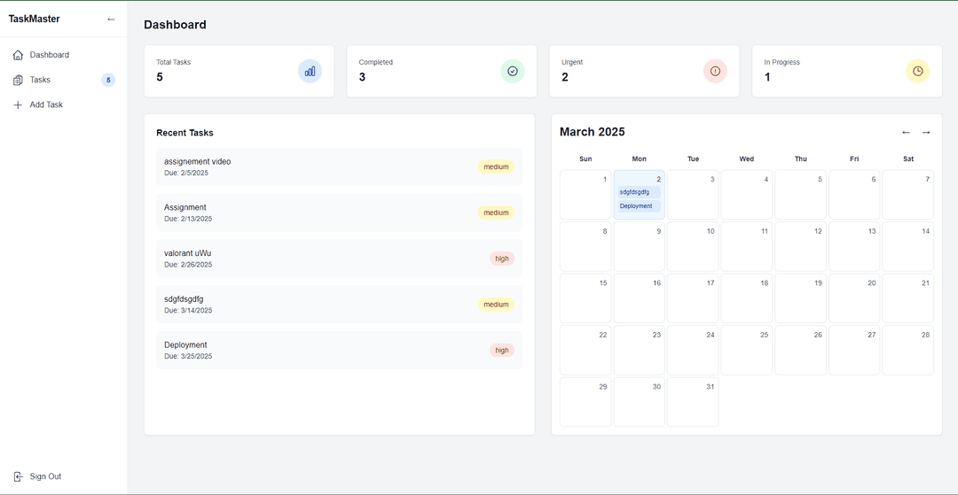Screen dimensions: 958x495
Task: Click the Urgent exclamation alert icon
Action: coord(716,72)
